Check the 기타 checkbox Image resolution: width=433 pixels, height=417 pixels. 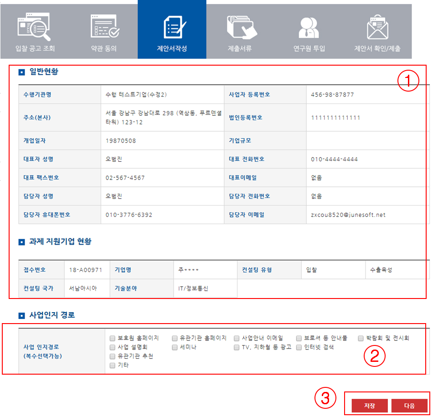(x=112, y=365)
